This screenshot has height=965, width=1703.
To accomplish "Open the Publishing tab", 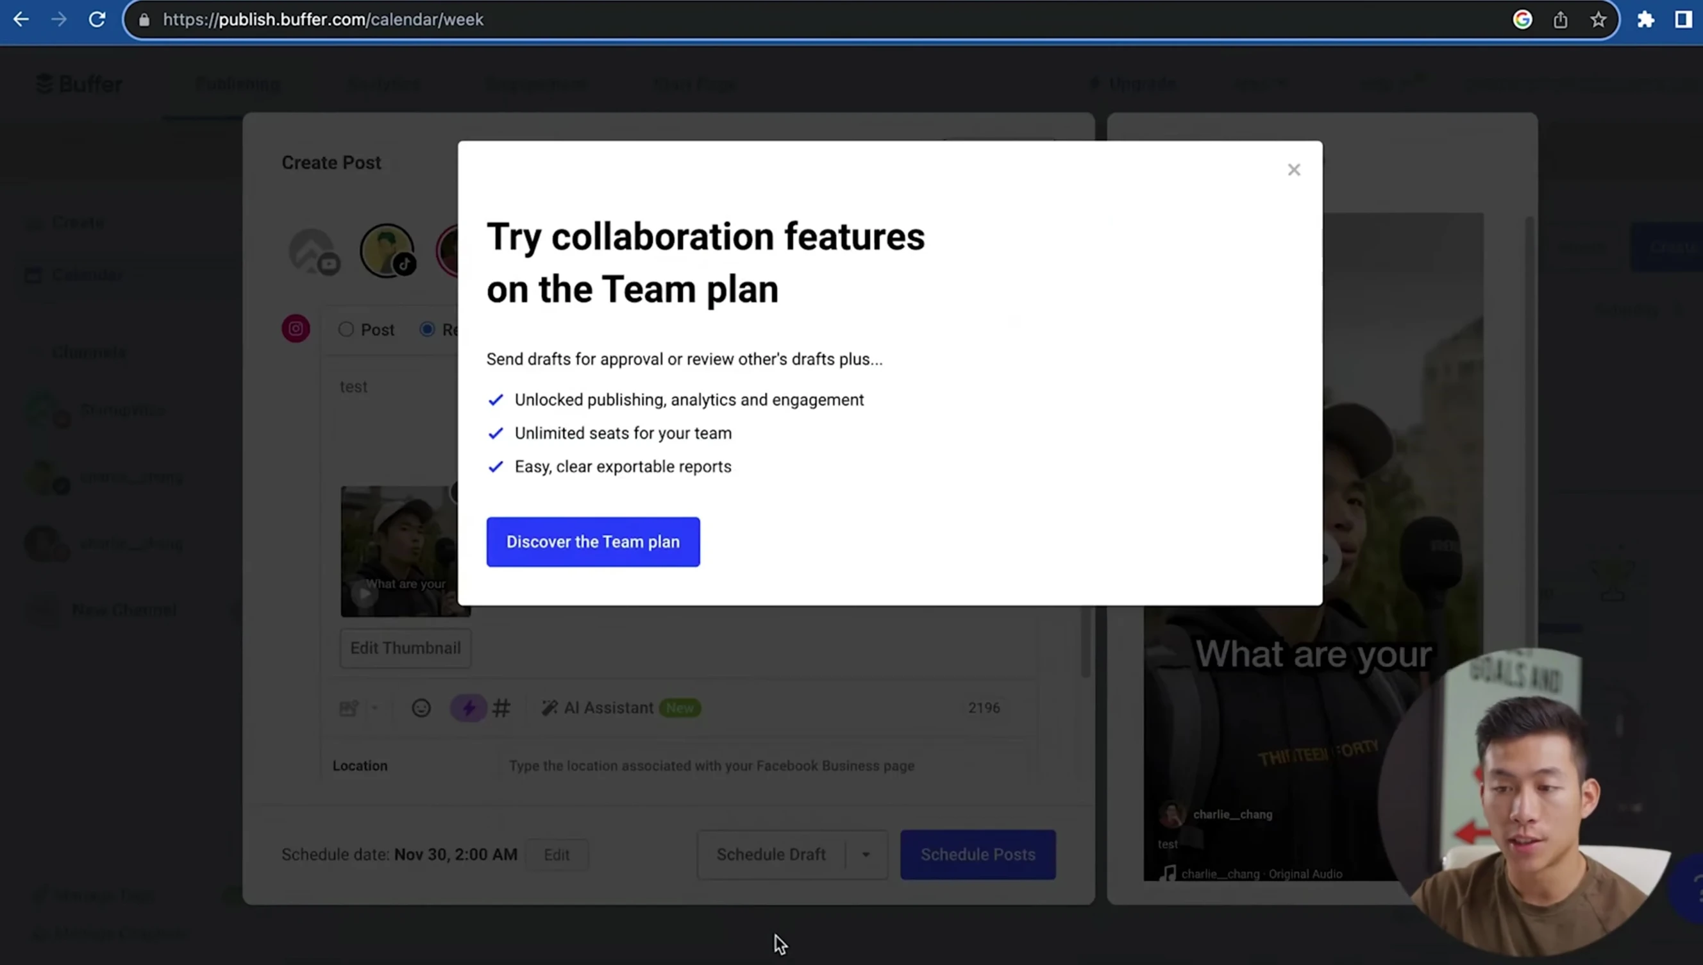I will tap(237, 84).
